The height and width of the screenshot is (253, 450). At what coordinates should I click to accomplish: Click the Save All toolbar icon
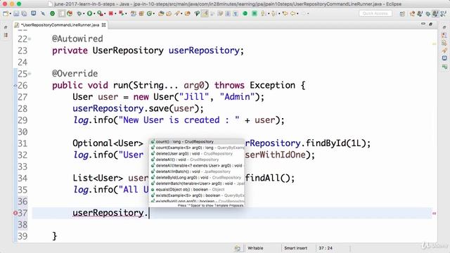pos(24,13)
